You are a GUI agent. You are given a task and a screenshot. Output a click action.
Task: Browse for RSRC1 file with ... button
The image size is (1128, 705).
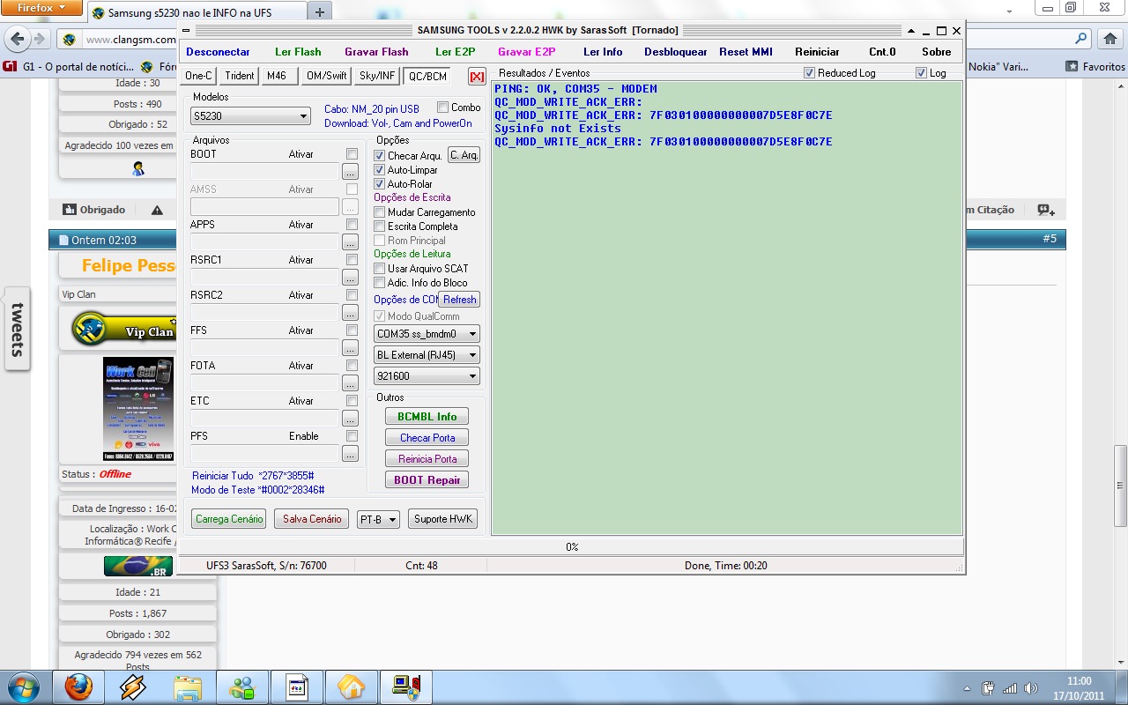[x=350, y=278]
